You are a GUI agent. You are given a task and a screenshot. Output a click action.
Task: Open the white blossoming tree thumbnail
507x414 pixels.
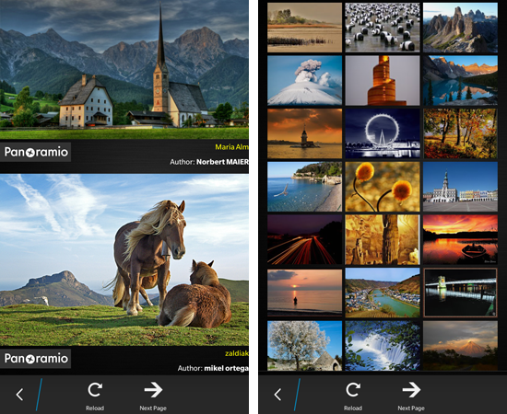tap(304, 346)
